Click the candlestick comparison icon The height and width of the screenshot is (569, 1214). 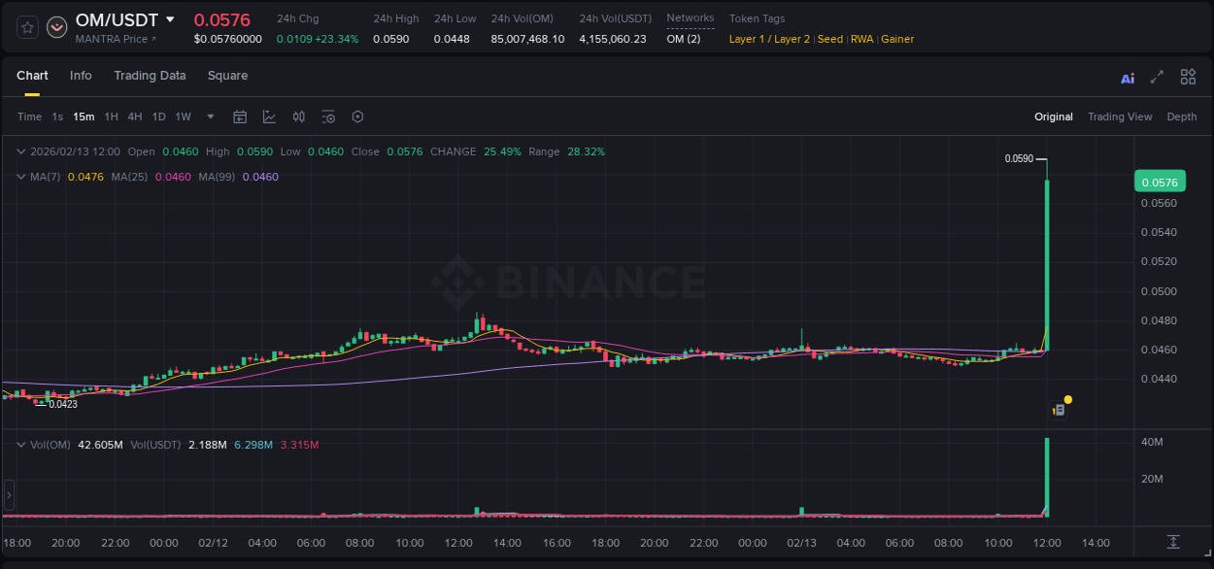tap(299, 117)
